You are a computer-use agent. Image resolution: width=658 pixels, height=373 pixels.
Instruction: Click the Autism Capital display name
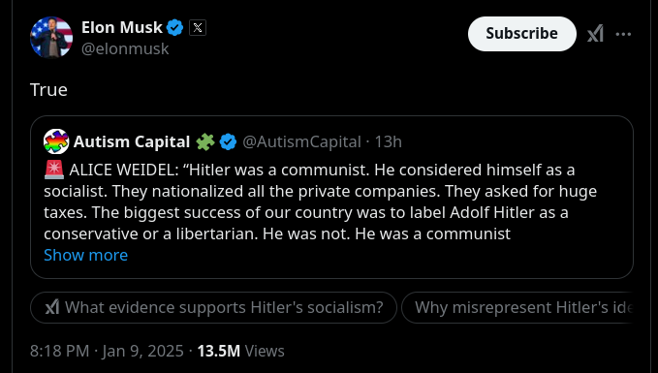click(x=132, y=141)
